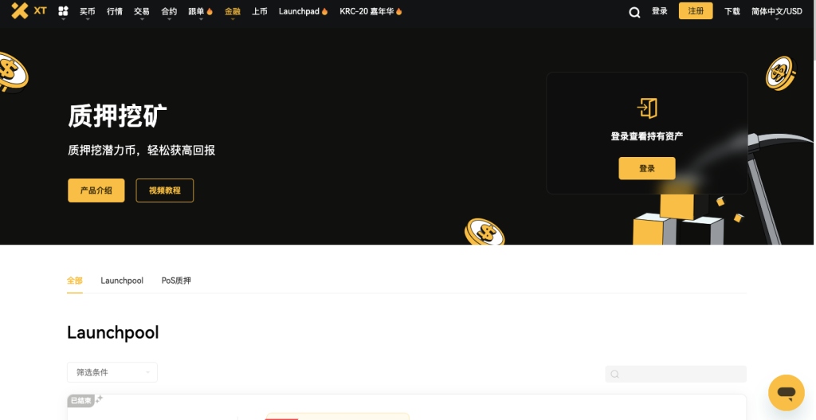816x420 pixels.
Task: Click the fire icon next to 跟单
Action: coord(210,11)
